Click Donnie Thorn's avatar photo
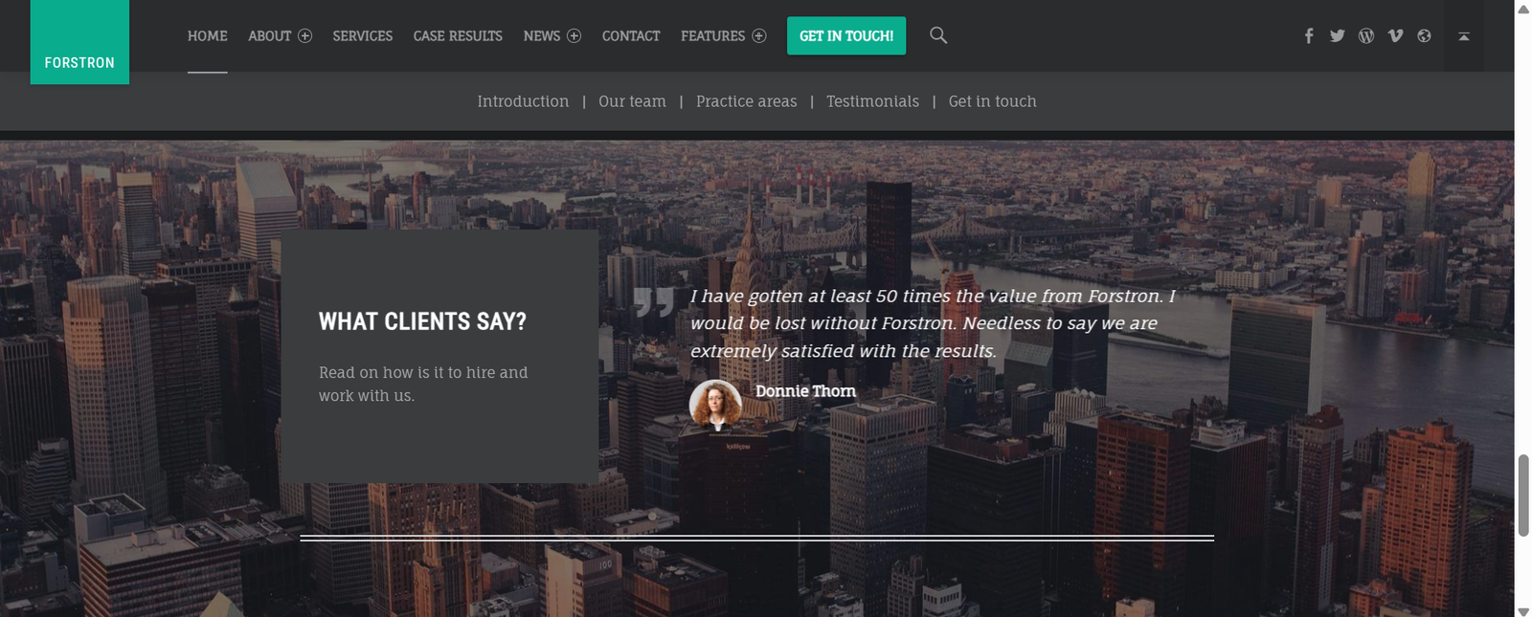Viewport: 1532px width, 617px height. (x=716, y=406)
